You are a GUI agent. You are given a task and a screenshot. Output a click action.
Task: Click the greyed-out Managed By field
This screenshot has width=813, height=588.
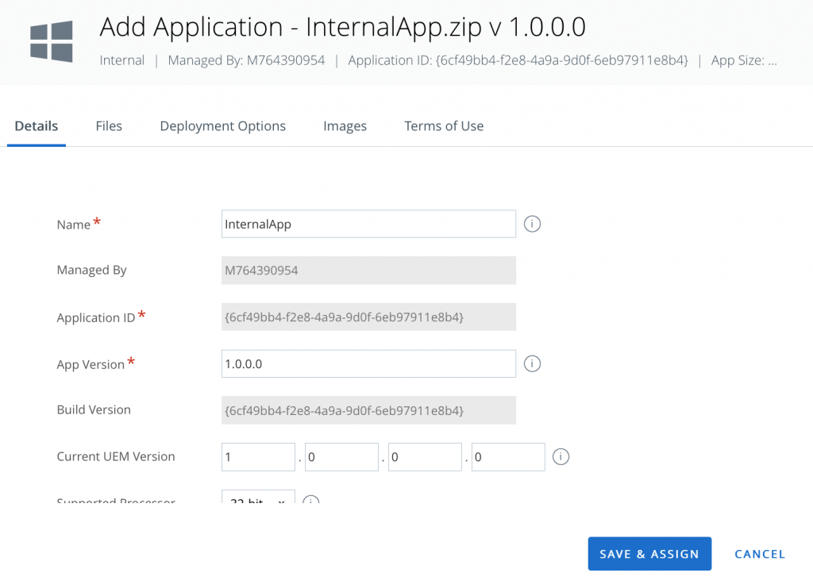click(x=368, y=271)
